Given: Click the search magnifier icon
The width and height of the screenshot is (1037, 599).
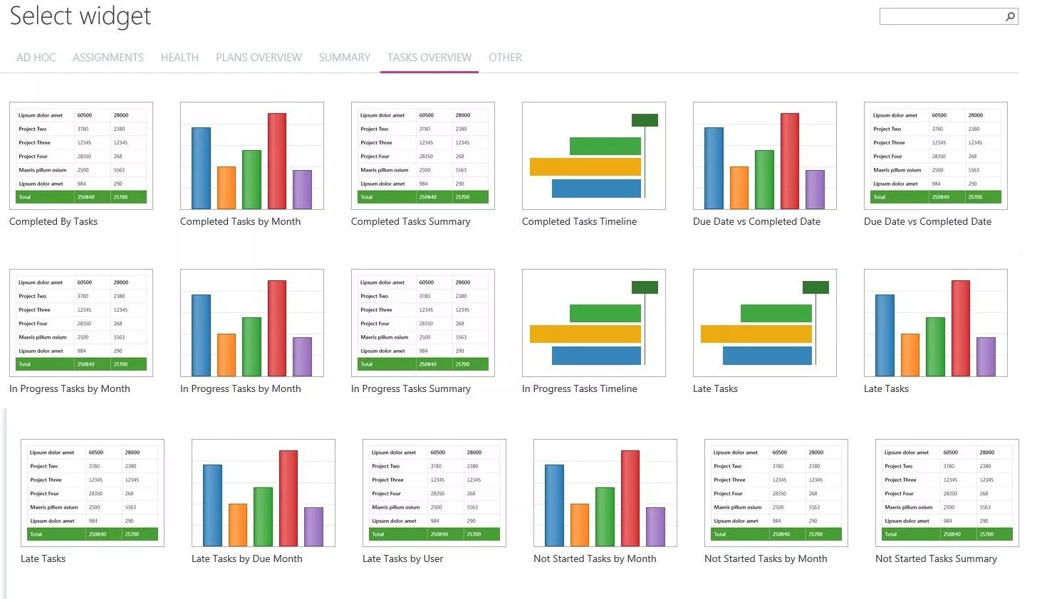Looking at the screenshot, I should (x=1011, y=16).
